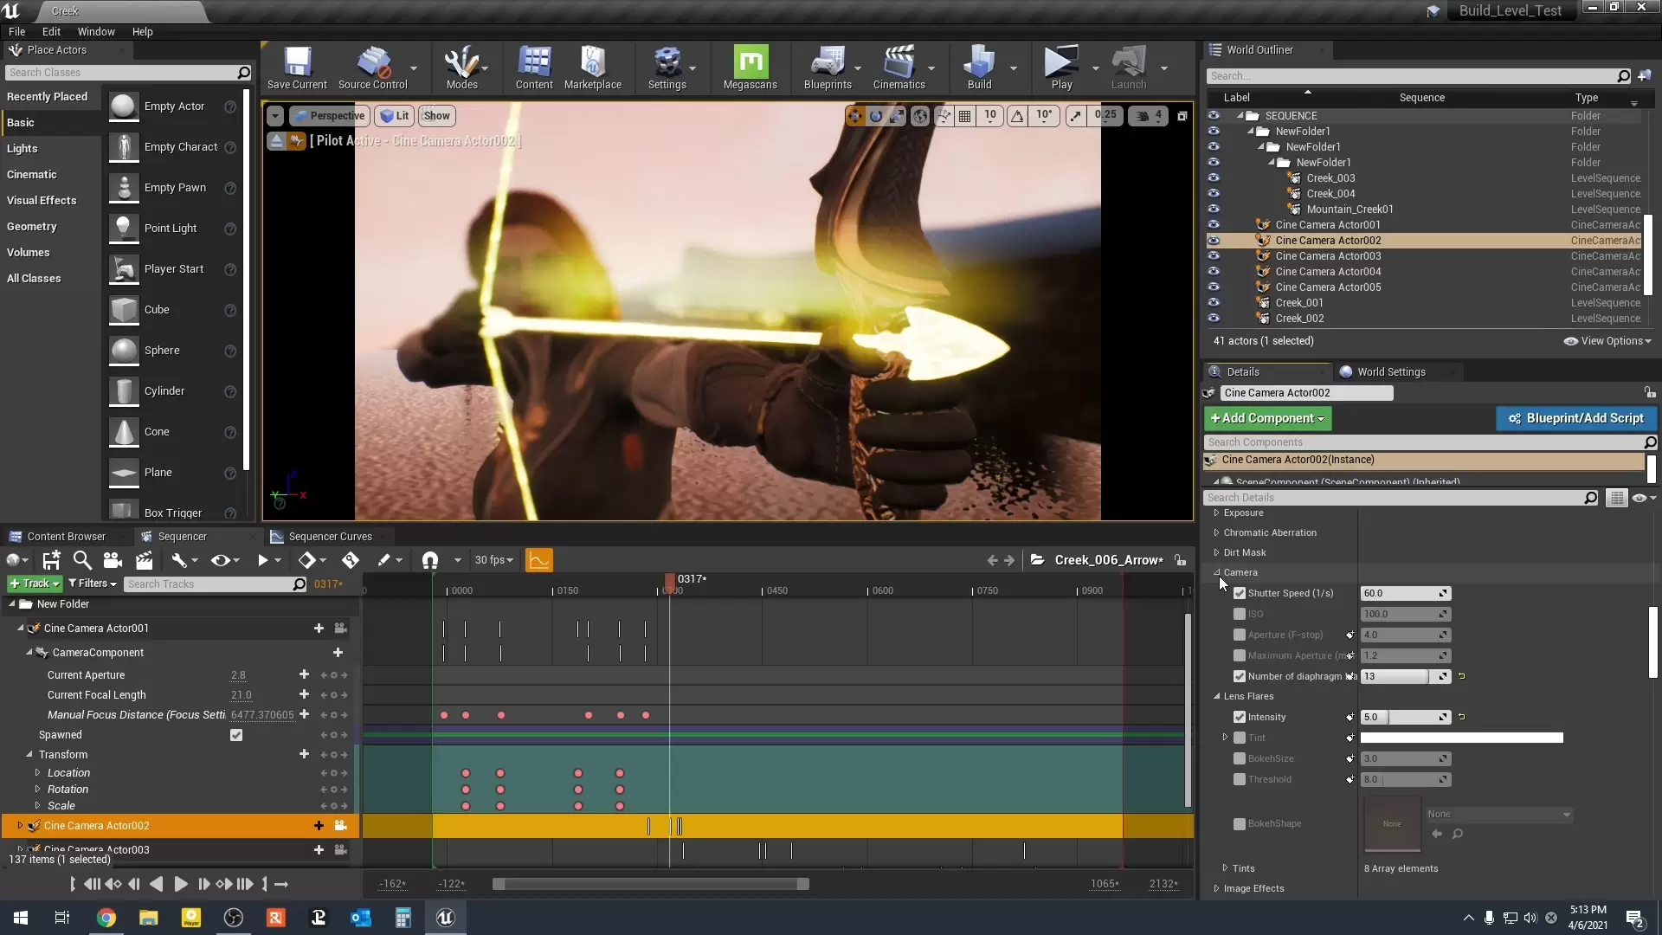Open the Window menu
This screenshot has height=935, width=1662.
pos(96,31)
